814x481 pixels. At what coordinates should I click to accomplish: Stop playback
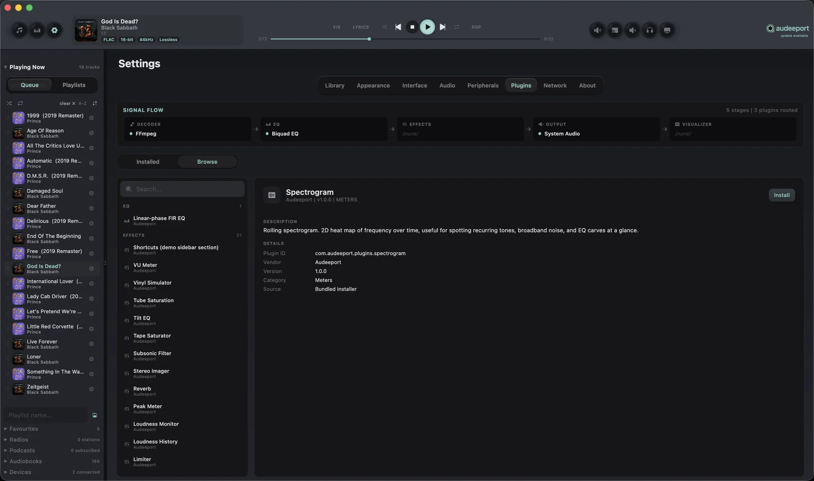412,27
